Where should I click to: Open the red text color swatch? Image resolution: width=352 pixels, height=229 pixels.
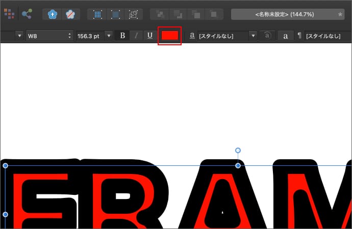[169, 36]
